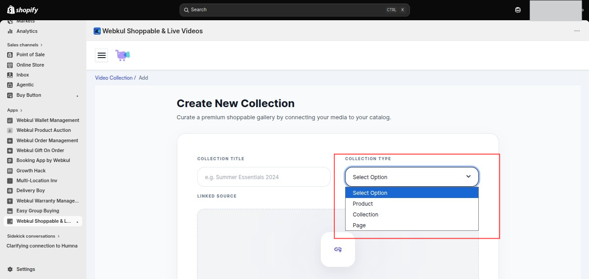
Task: Click the link icon in Linked Source area
Action: [338, 249]
